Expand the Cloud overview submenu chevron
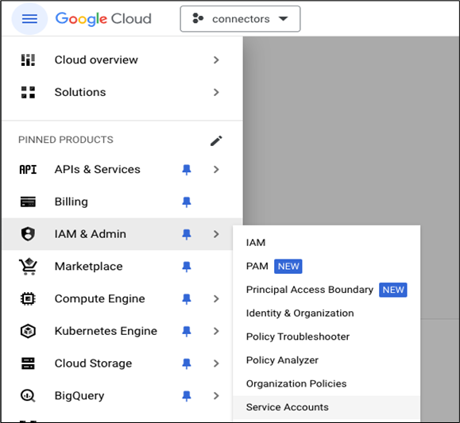This screenshot has width=460, height=423. pyautogui.click(x=216, y=60)
